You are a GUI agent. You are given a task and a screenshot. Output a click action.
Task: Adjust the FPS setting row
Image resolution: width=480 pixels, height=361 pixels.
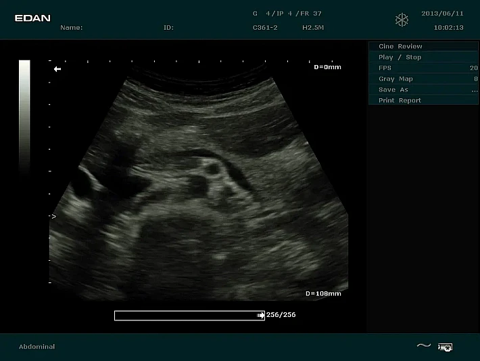[423, 68]
